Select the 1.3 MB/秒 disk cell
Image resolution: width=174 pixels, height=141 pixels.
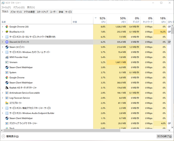pos(134,47)
